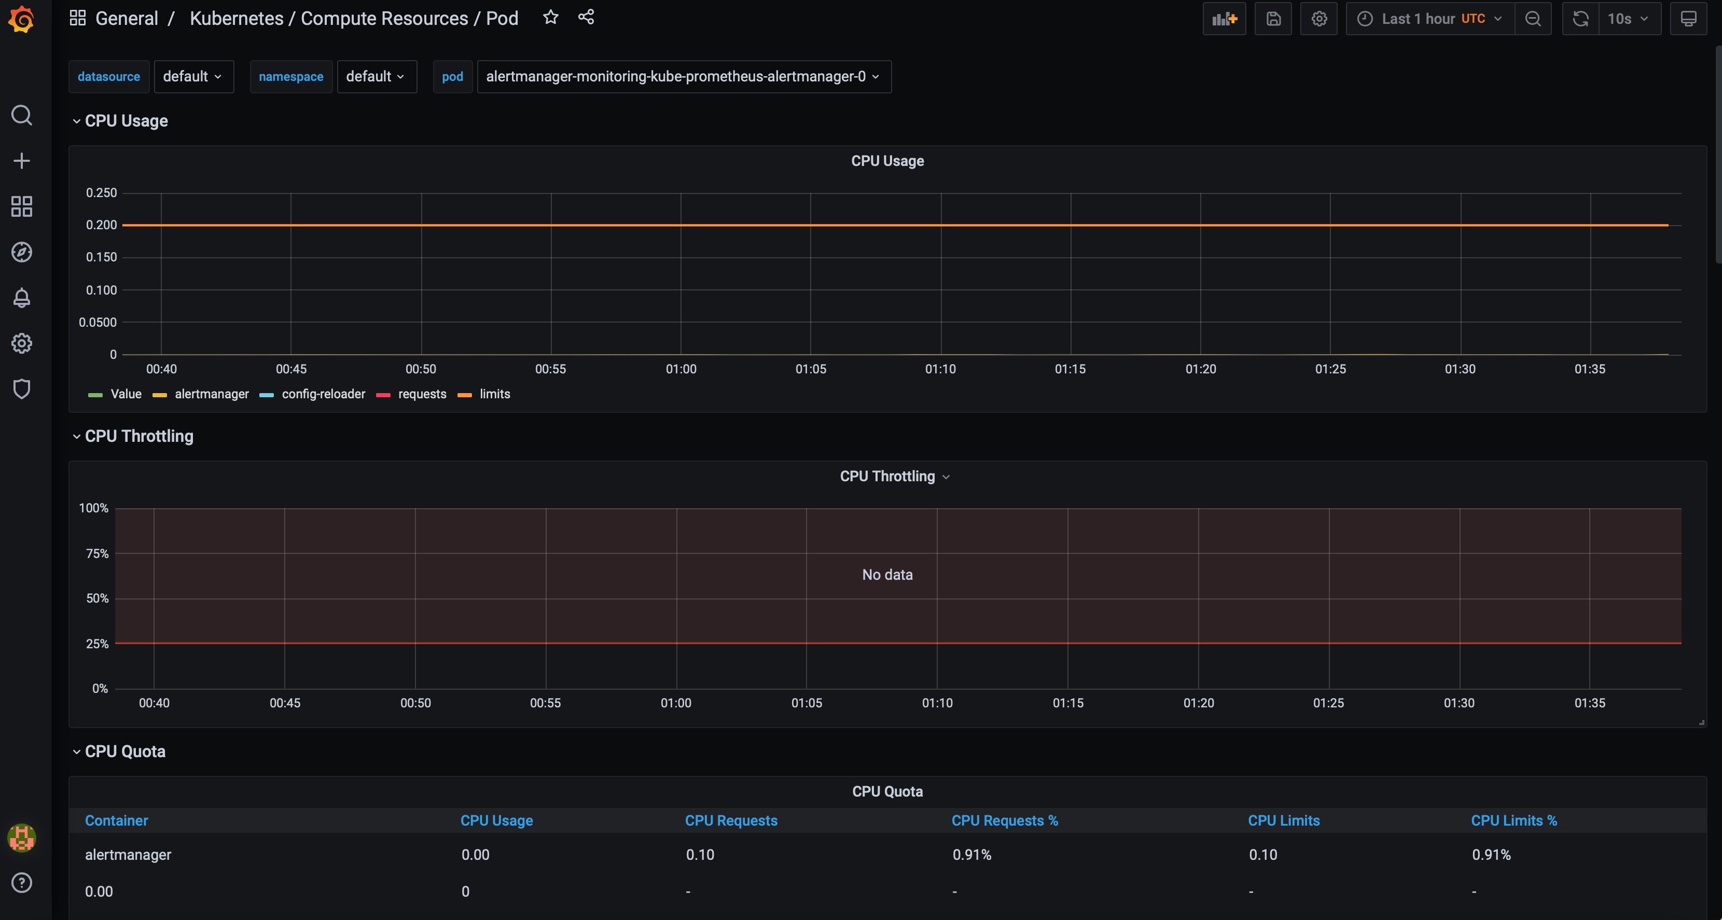Click the configuration gear icon
Image resolution: width=1722 pixels, height=920 pixels.
point(21,344)
